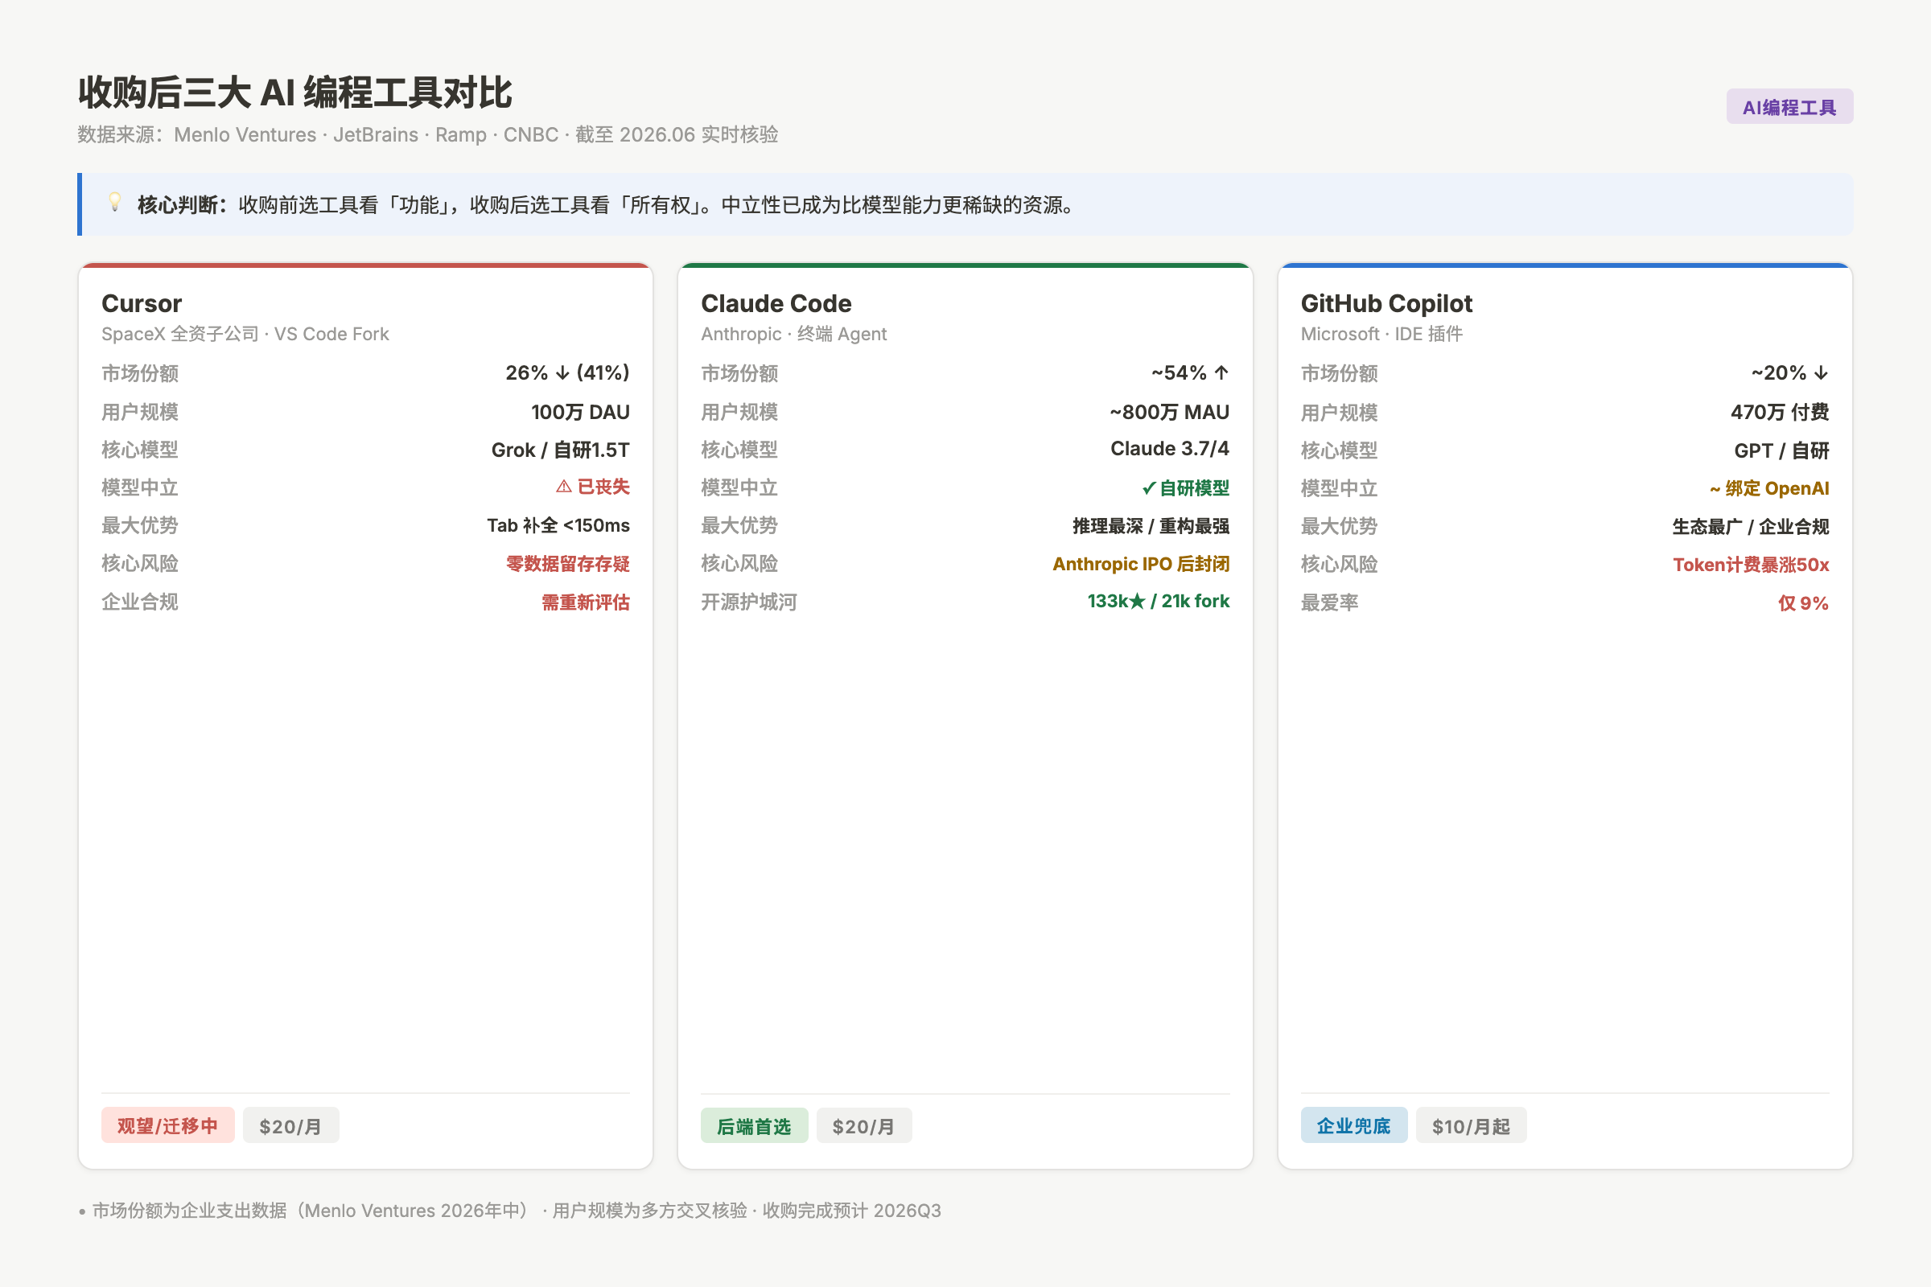Click the 仅 9% favorite rate value
The image size is (1931, 1287).
1804,603
